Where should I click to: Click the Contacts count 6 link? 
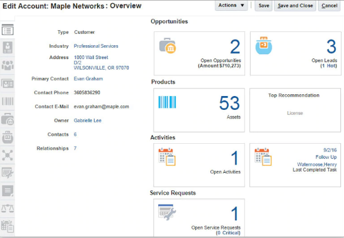click(75, 134)
